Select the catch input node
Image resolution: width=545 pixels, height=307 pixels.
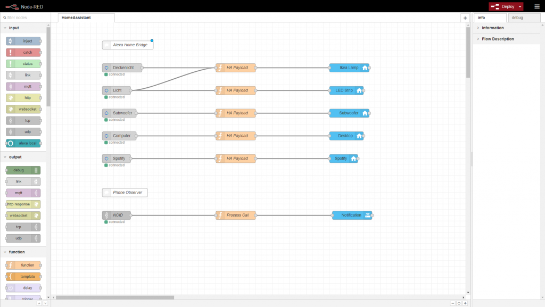(24, 52)
